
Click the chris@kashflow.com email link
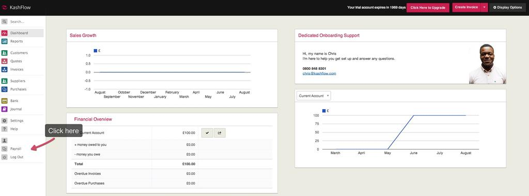(x=319, y=73)
